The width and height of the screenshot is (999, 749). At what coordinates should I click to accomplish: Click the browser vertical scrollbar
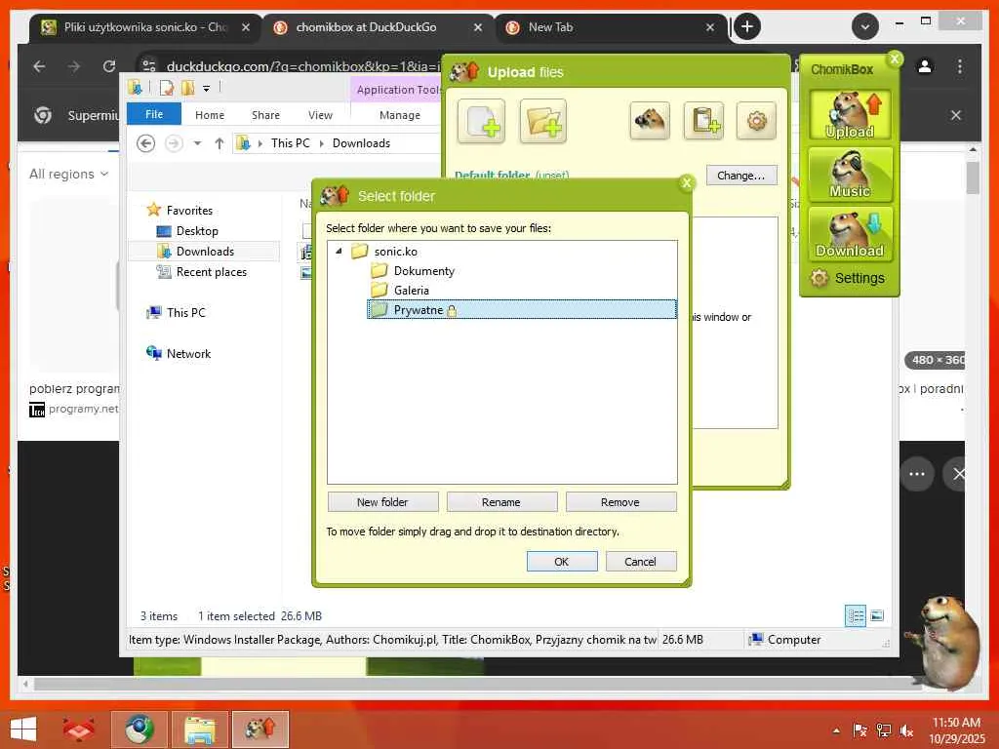tap(973, 177)
